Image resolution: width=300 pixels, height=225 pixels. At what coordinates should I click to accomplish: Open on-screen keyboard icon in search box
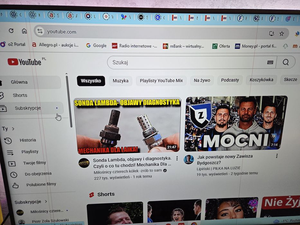270,62
